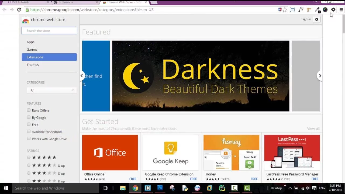The height and width of the screenshot is (194, 345).
Task: Select four stars & up rating
Action: click(x=29, y=165)
